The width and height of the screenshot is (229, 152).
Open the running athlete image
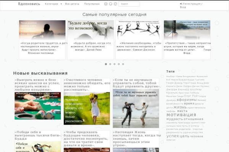click(x=38, y=147)
